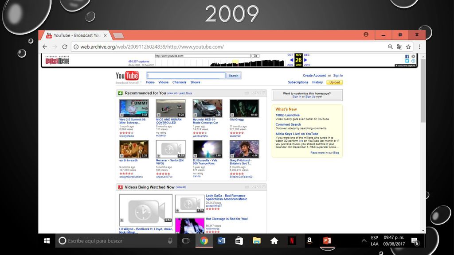Open Netflix from the taskbar
The image size is (454, 255).
pyautogui.click(x=292, y=240)
